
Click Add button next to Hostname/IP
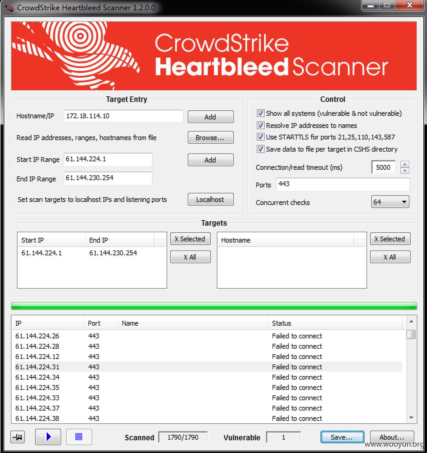point(210,117)
